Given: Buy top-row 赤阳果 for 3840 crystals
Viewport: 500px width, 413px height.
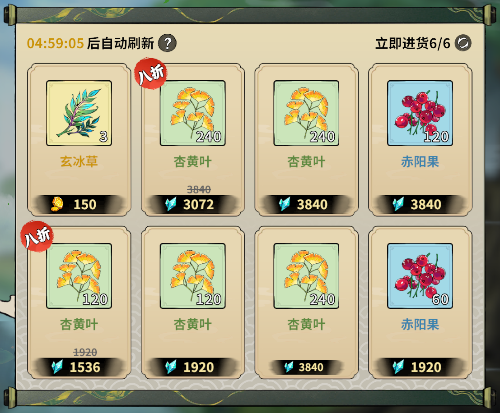Looking at the screenshot, I should tap(420, 204).
